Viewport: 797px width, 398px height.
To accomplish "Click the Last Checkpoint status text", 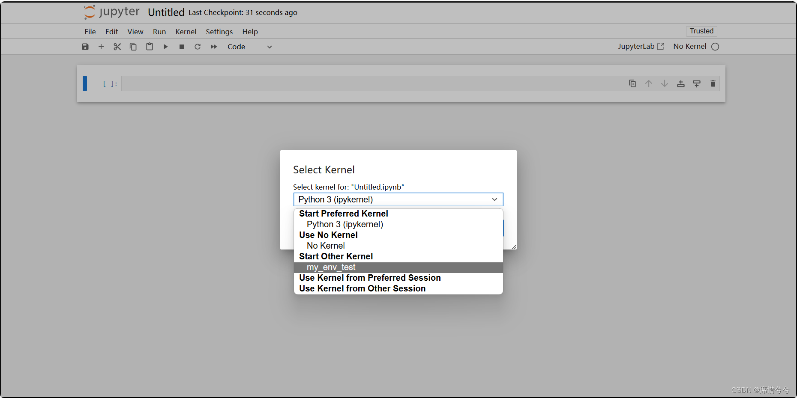I will coord(243,12).
